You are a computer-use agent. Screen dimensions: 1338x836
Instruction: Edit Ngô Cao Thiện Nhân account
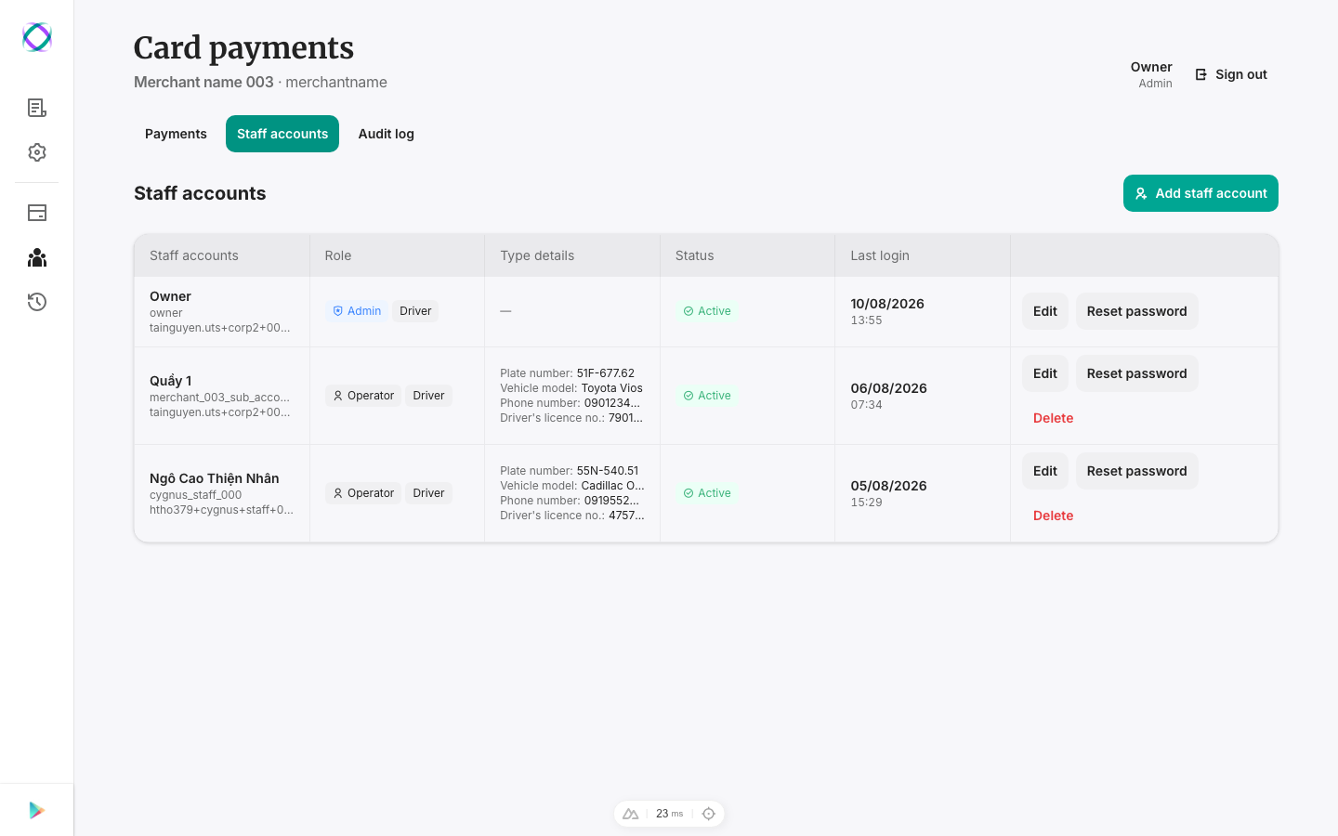(1045, 471)
